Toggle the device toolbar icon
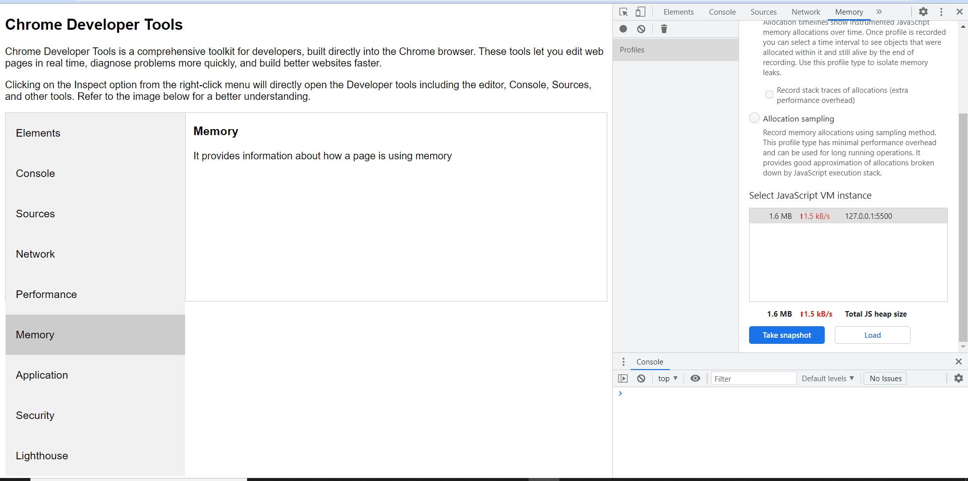968x481 pixels. click(640, 12)
